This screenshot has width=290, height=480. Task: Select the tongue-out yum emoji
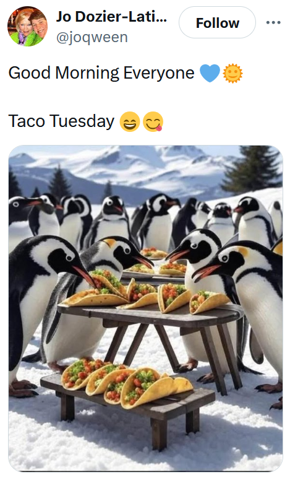pos(153,121)
